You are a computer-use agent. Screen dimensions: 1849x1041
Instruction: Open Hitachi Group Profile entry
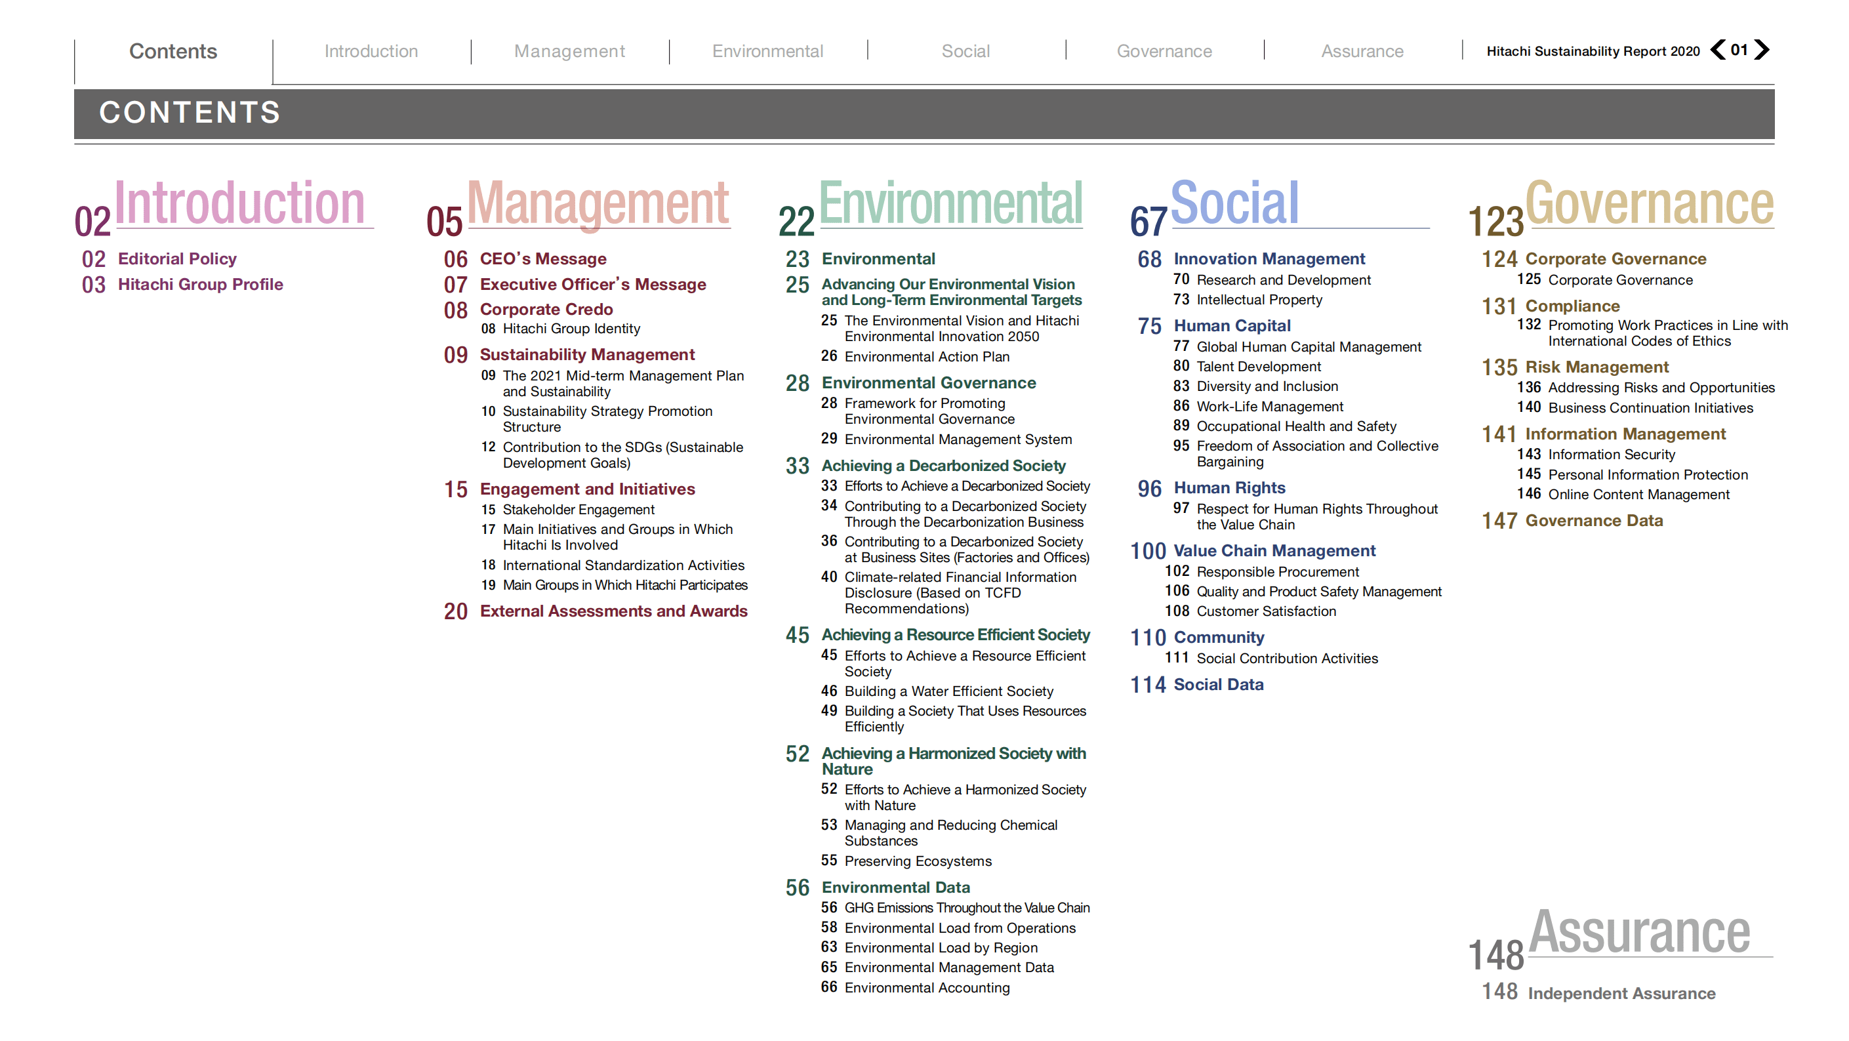(200, 284)
